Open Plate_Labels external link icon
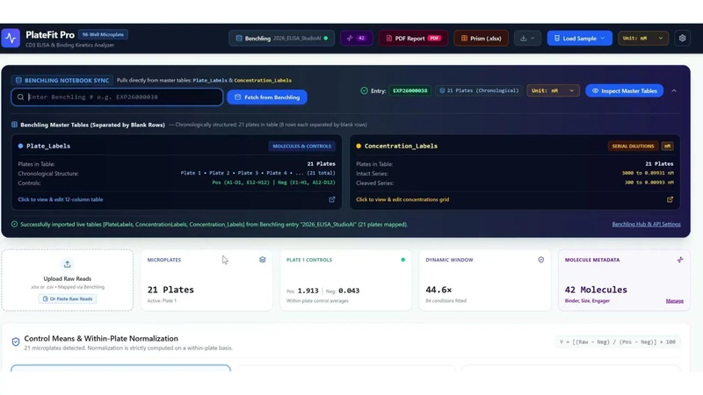 [x=332, y=200]
